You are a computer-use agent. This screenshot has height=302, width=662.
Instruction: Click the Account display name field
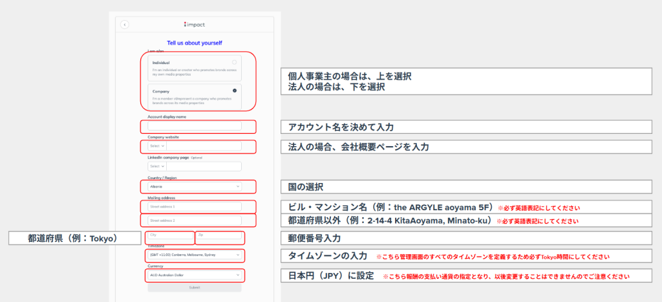pyautogui.click(x=194, y=126)
